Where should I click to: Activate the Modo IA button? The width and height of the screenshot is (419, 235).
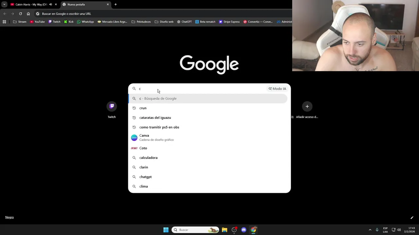point(277,89)
